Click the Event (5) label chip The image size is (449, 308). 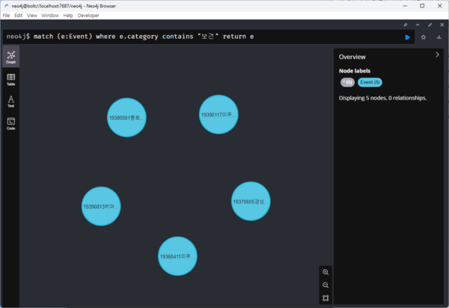370,82
